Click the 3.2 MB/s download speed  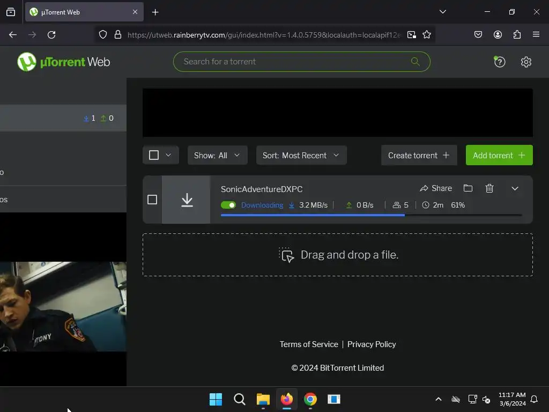pos(313,205)
